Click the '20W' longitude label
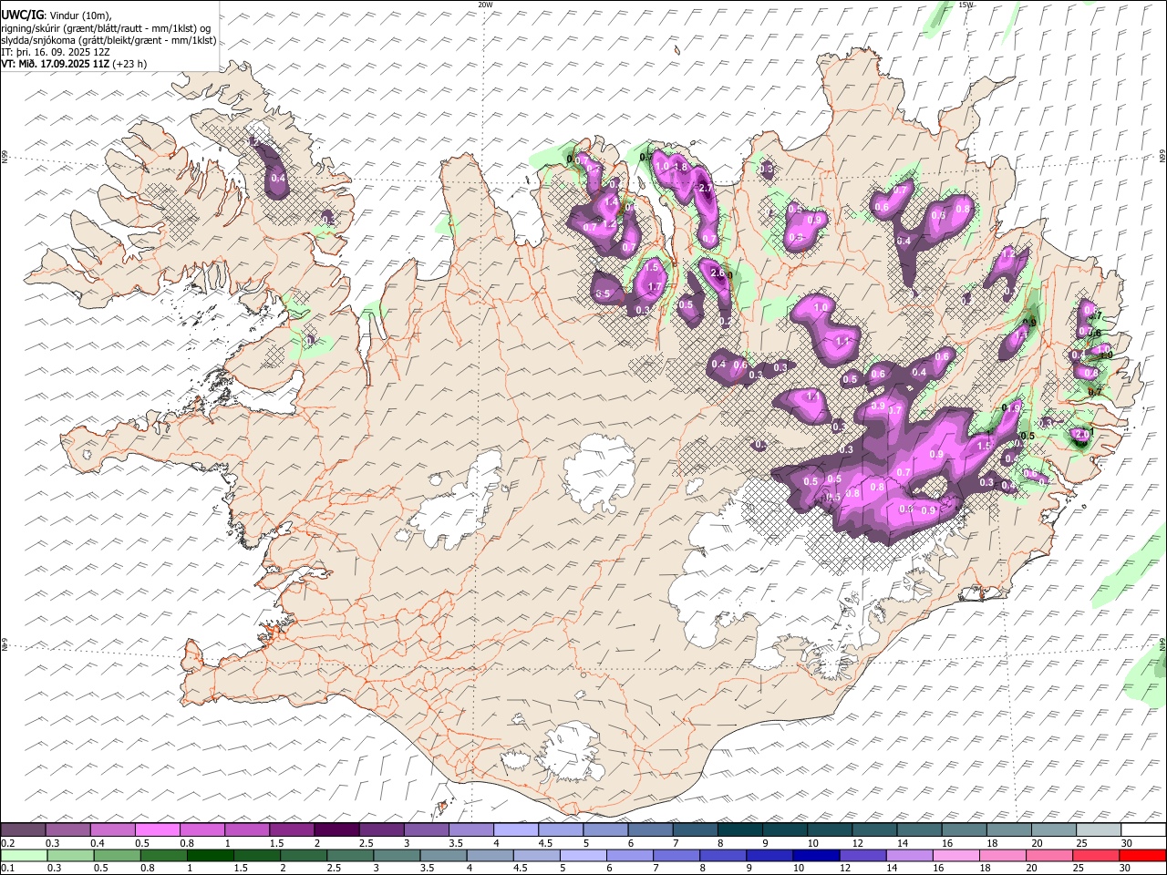The image size is (1167, 875). tap(485, 5)
